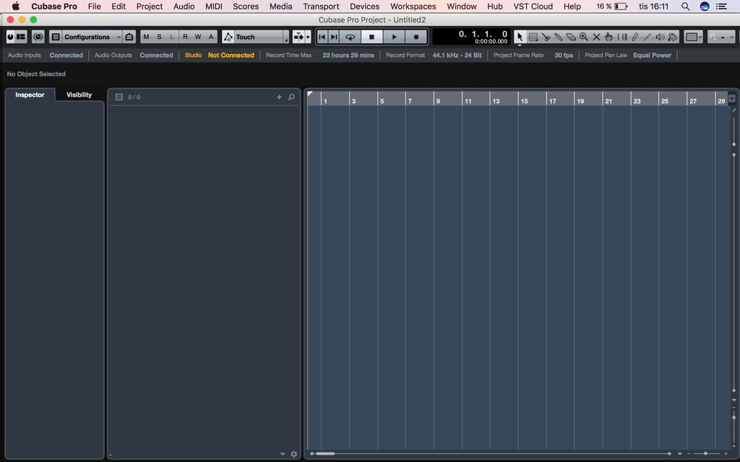Screen dimensions: 740x462
Task: Toggle Write automation W button
Action: (198, 37)
